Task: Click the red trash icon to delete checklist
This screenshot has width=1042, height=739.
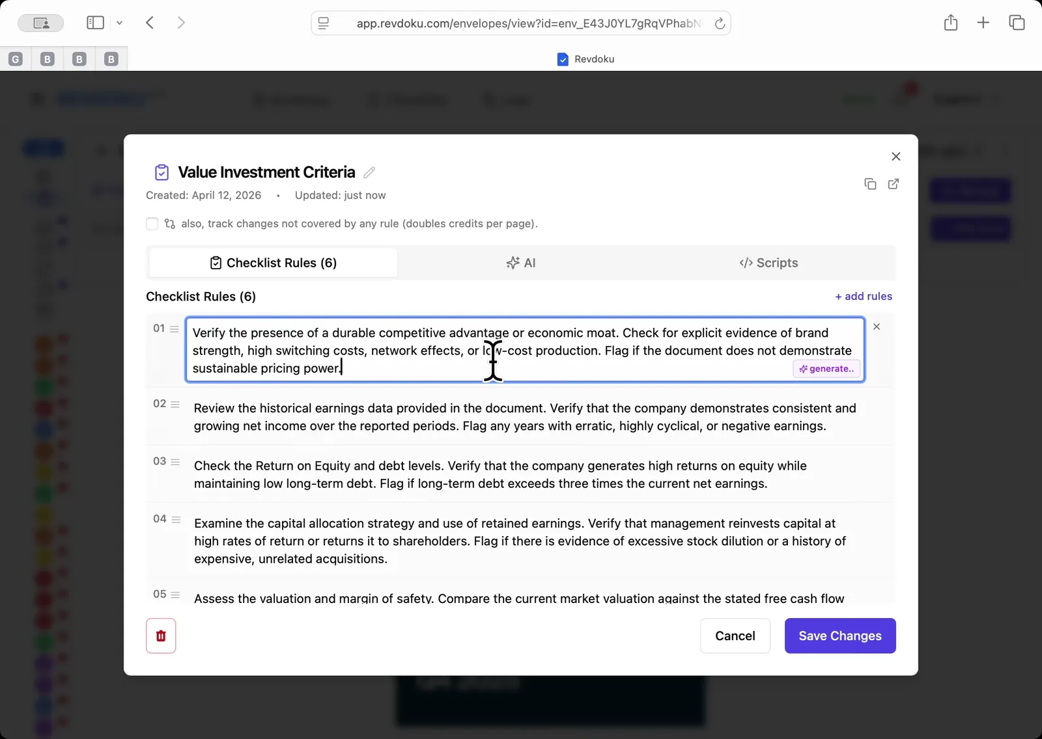Action: (x=161, y=636)
